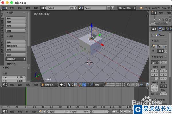
Task: Enable the translate manipulator arrow
Action: pyautogui.click(x=84, y=84)
